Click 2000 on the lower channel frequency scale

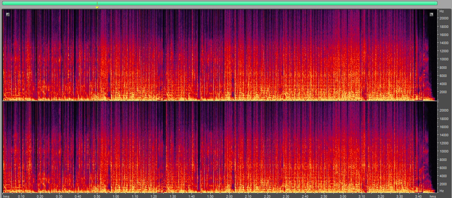click(444, 184)
